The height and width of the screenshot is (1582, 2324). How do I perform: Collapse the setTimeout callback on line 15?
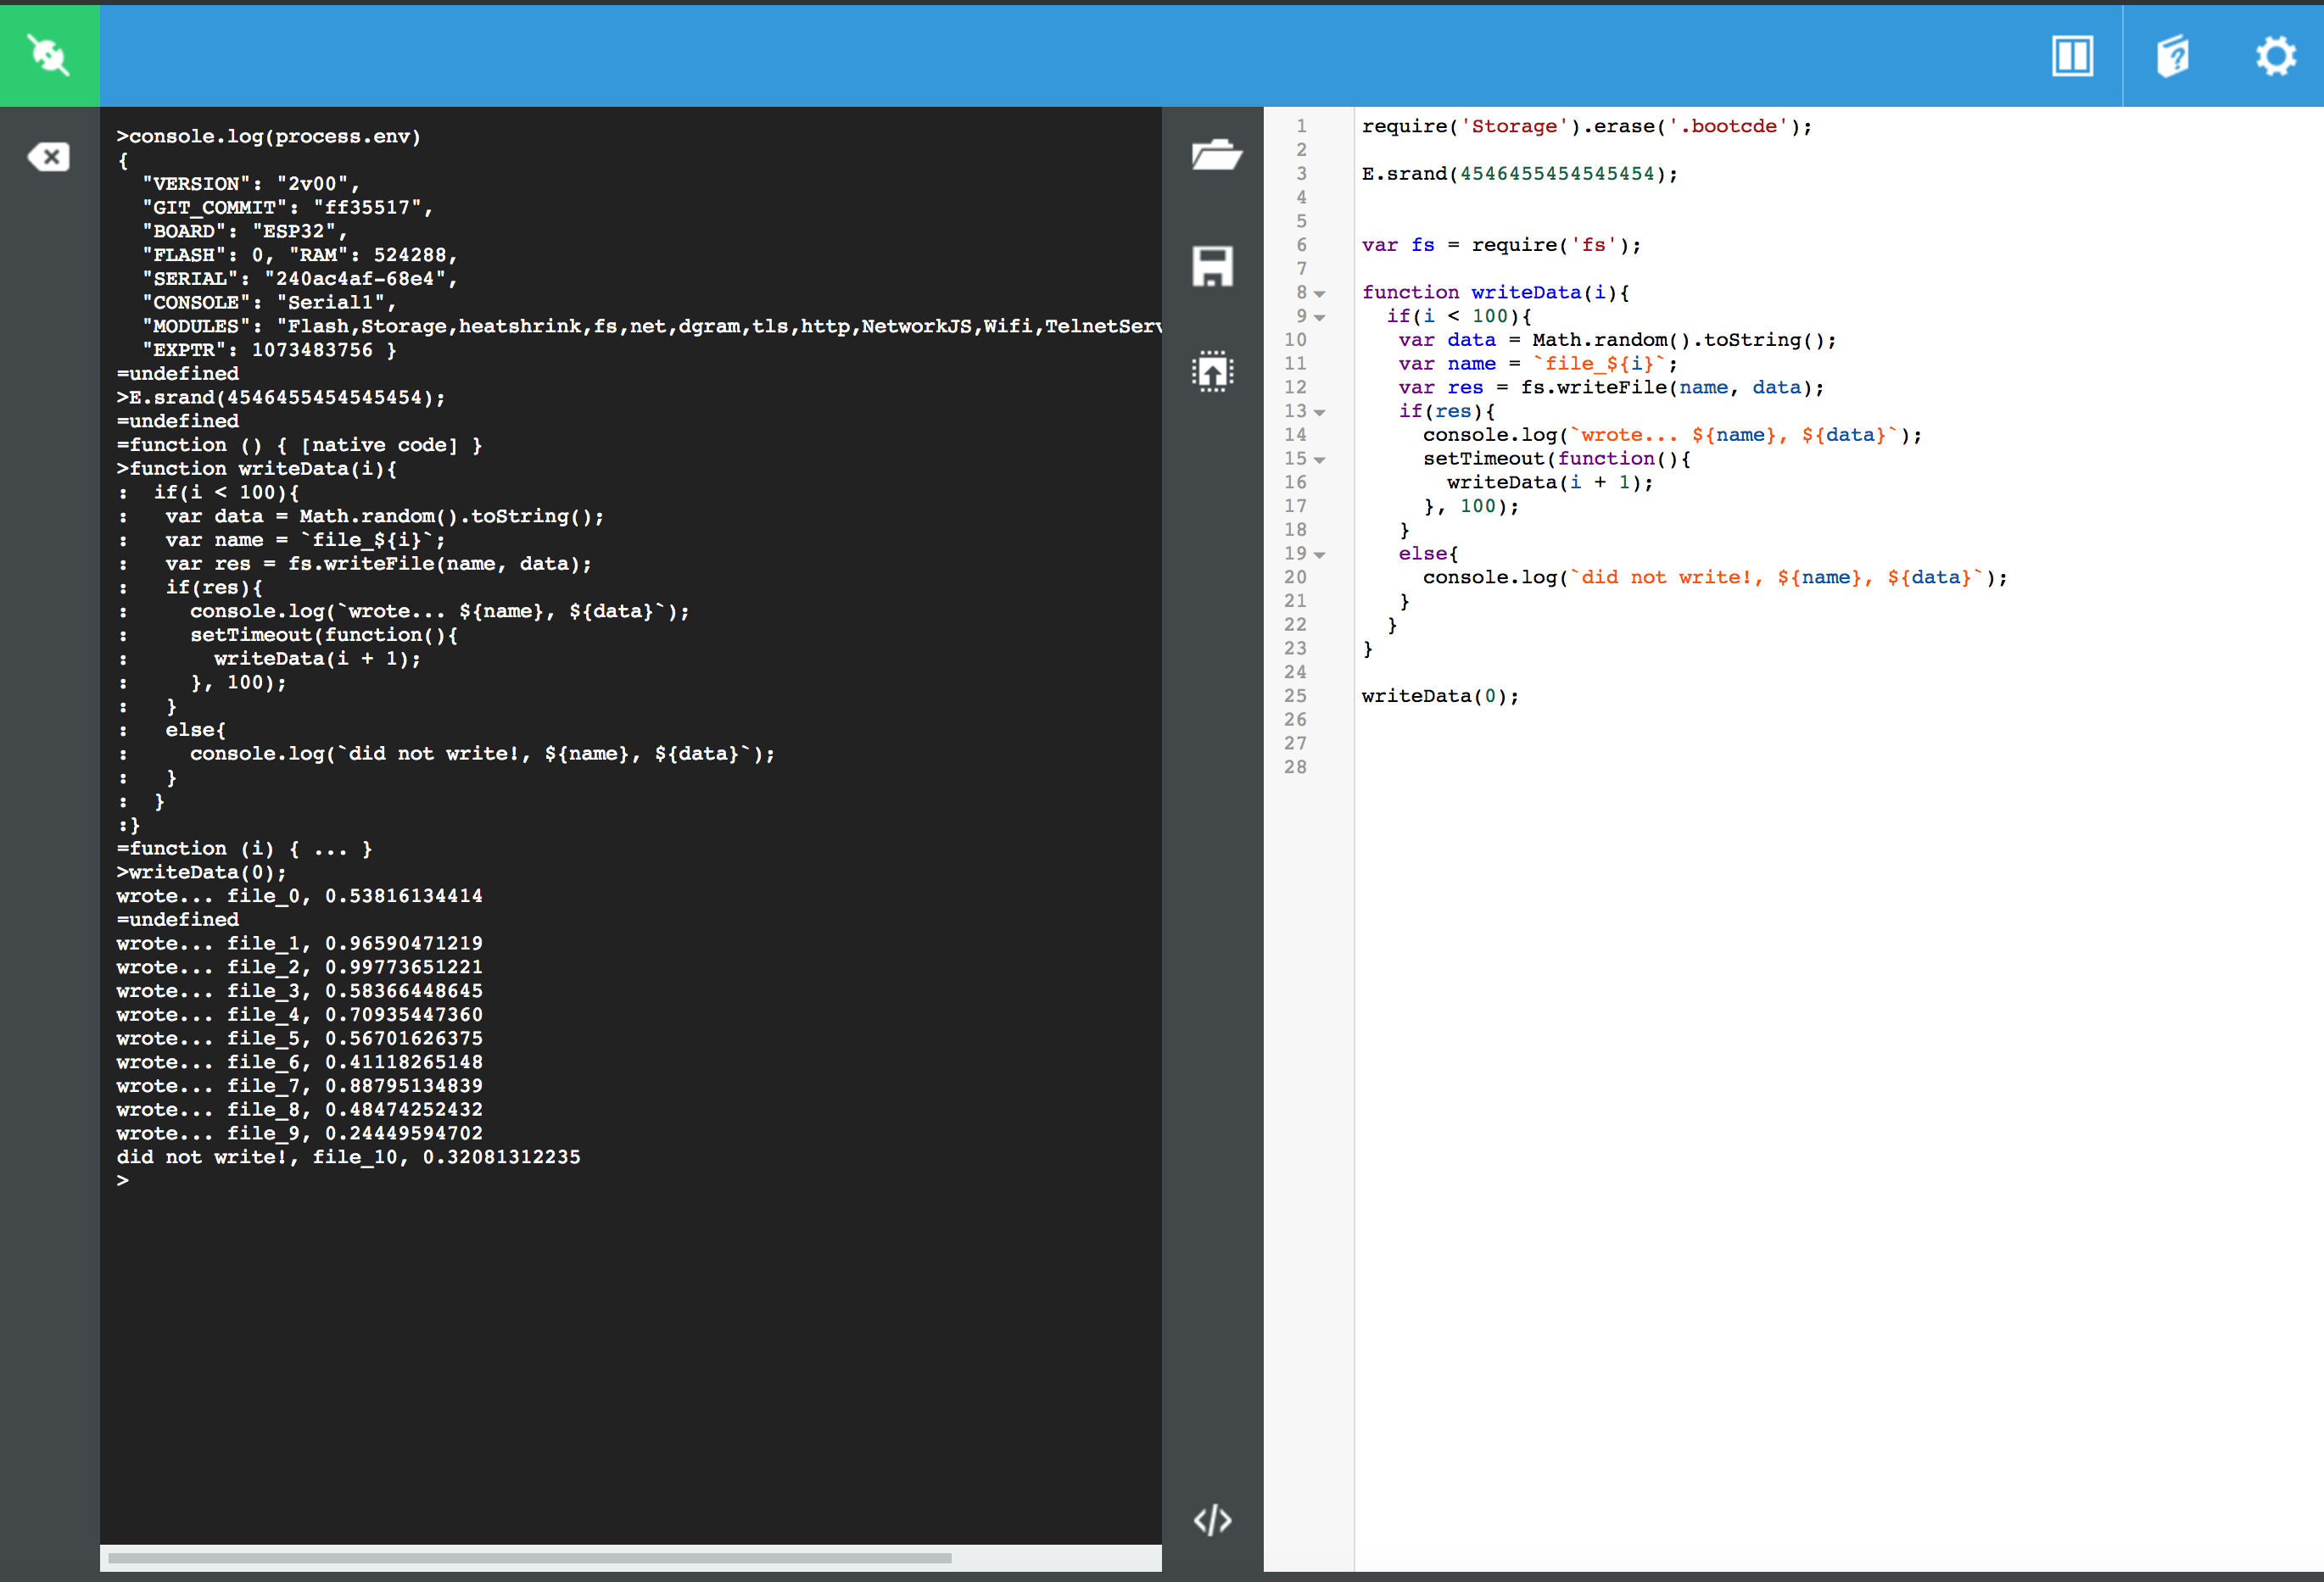1320,460
